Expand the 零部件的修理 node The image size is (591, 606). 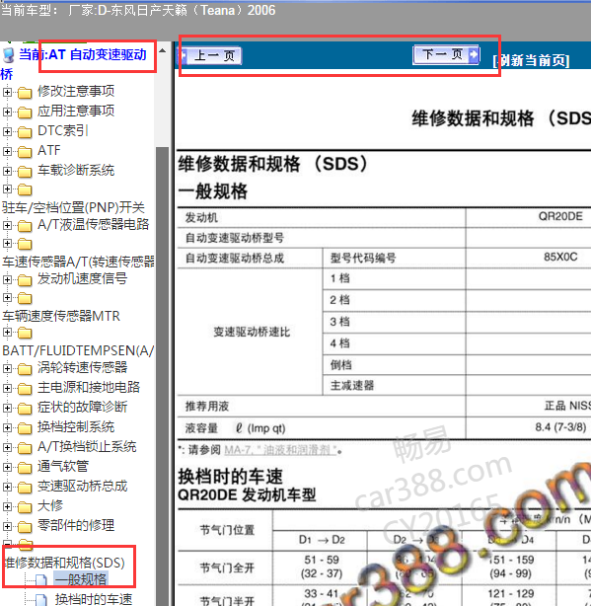point(7,526)
